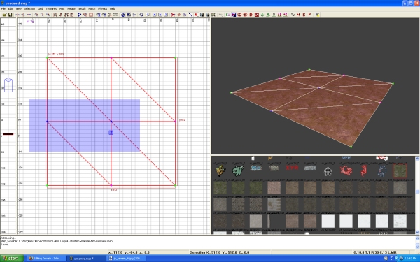420x262 pixels.
Task: Select the first plain white texture thumbnail
Action: pos(328,221)
